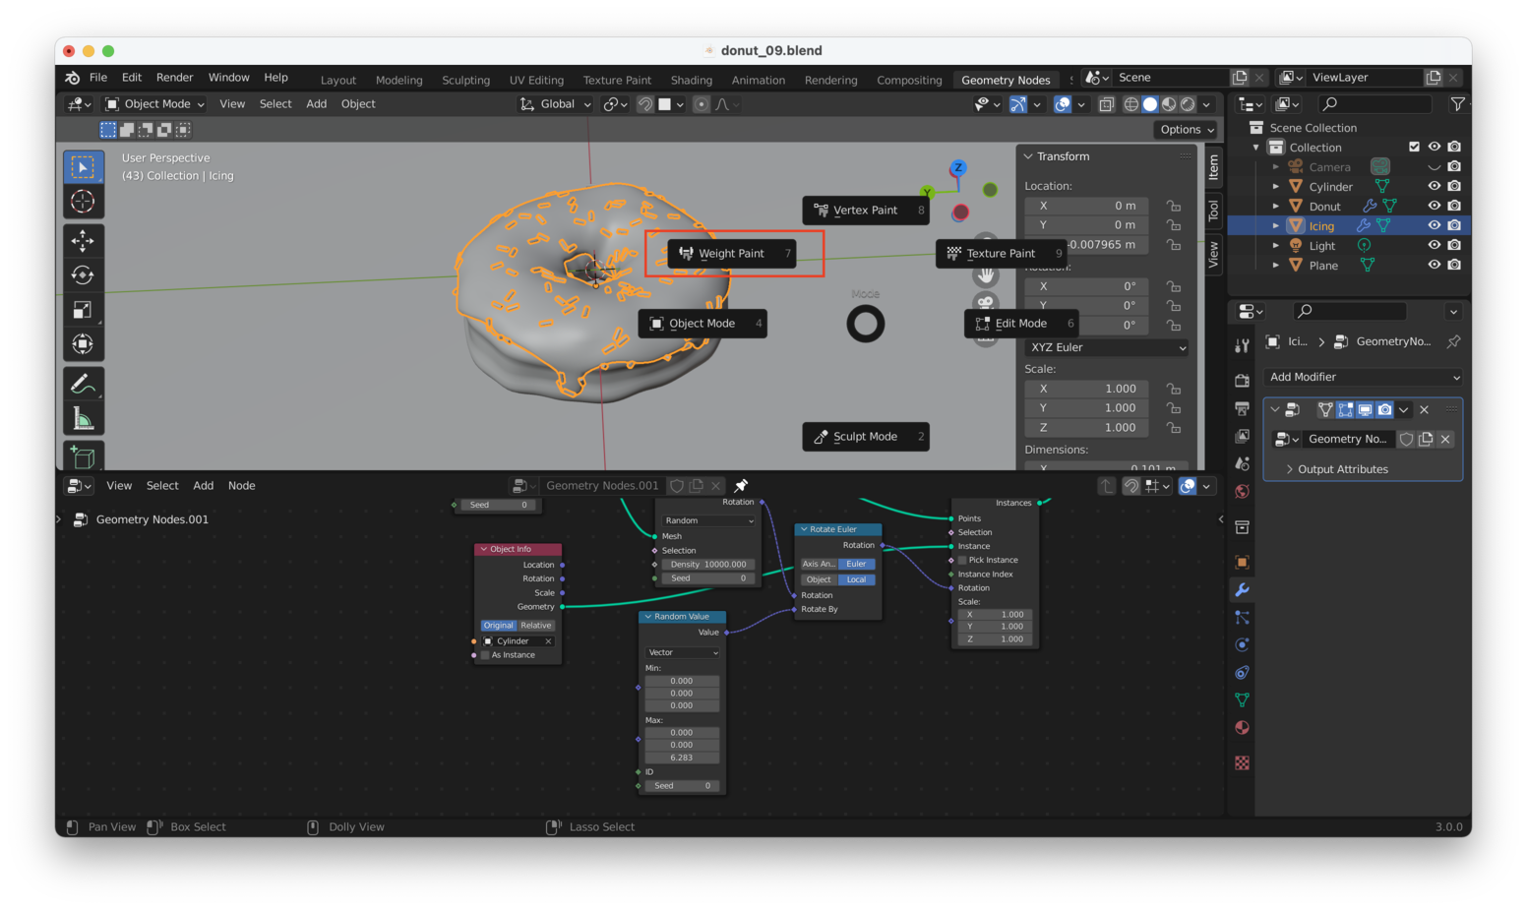1527x910 pixels.
Task: Open the Random distribution dropdown in the points node
Action: click(x=705, y=520)
